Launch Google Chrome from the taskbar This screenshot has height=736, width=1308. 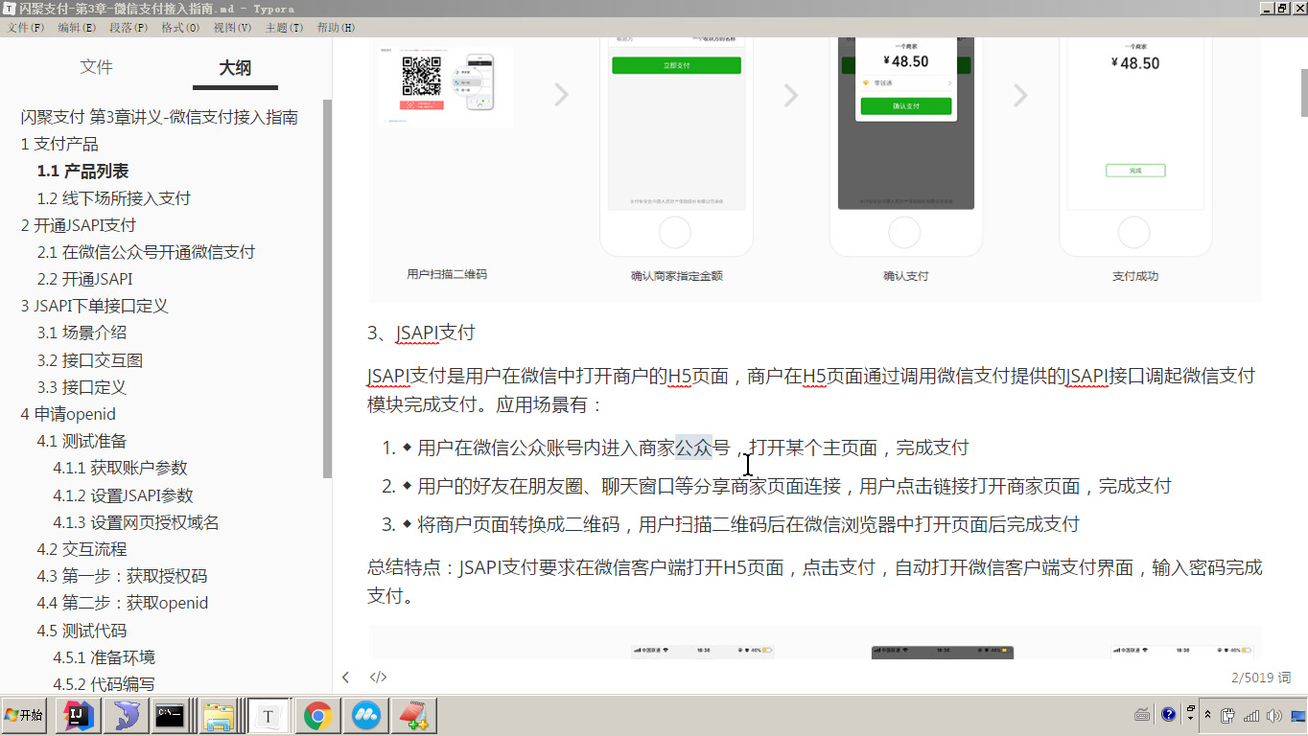318,716
